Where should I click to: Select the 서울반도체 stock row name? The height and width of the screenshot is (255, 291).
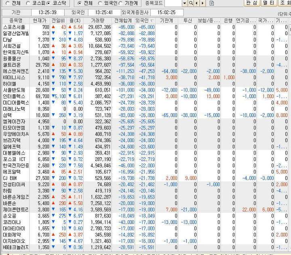[14, 90]
